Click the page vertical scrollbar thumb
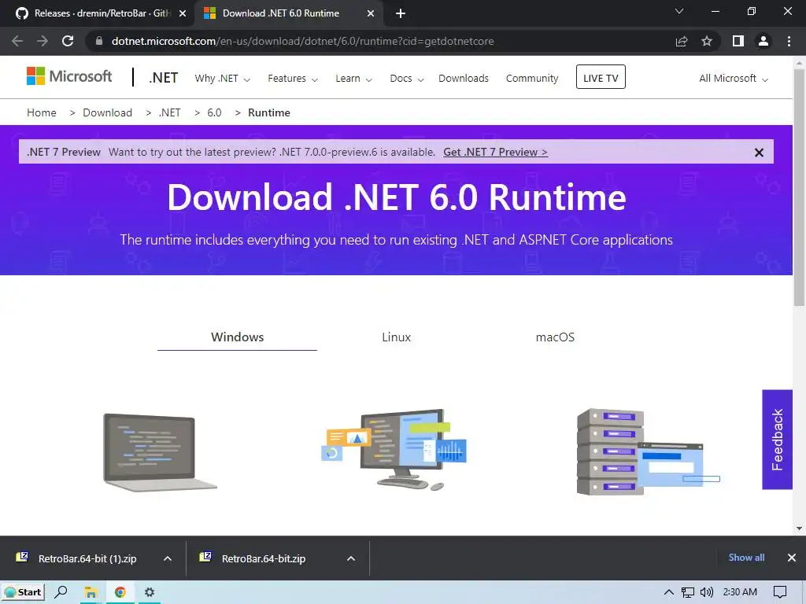The image size is (806, 604). pyautogui.click(x=799, y=187)
